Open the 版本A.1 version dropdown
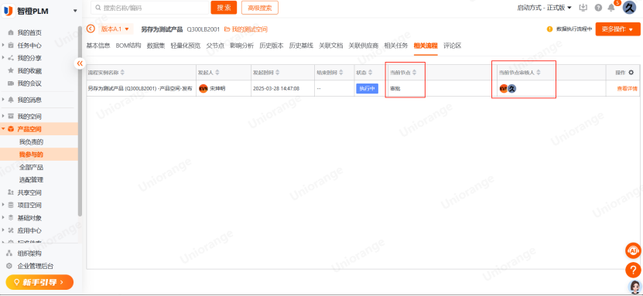The width and height of the screenshot is (643, 296). coord(115,29)
